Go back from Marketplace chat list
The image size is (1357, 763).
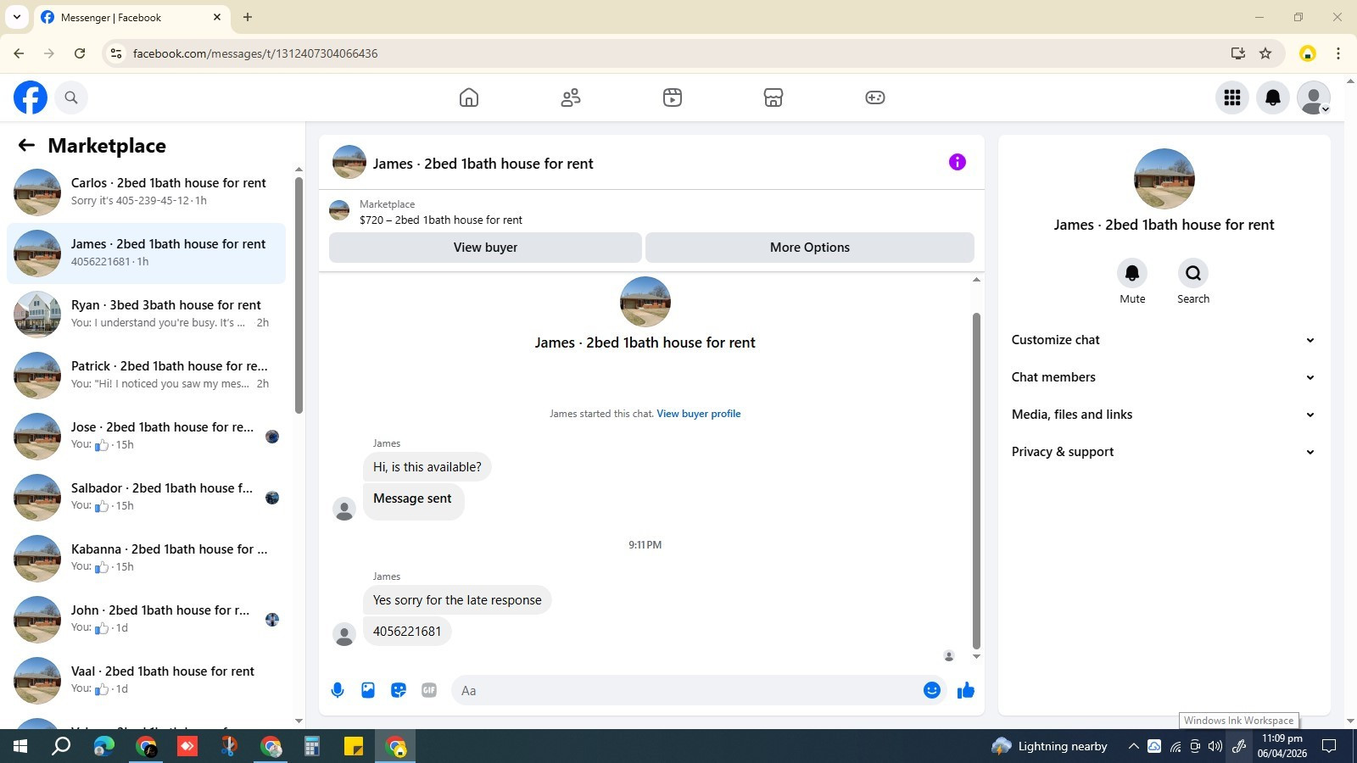pyautogui.click(x=26, y=145)
